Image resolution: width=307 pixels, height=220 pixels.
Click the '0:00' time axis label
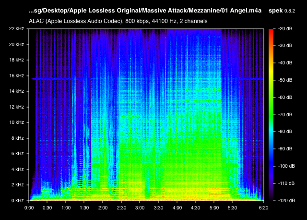(29, 208)
